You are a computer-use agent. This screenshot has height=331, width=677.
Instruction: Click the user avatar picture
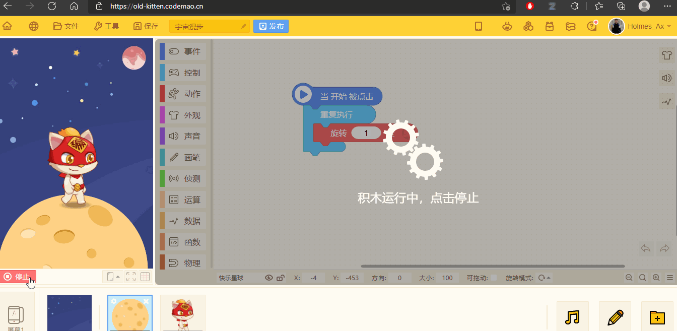[617, 26]
